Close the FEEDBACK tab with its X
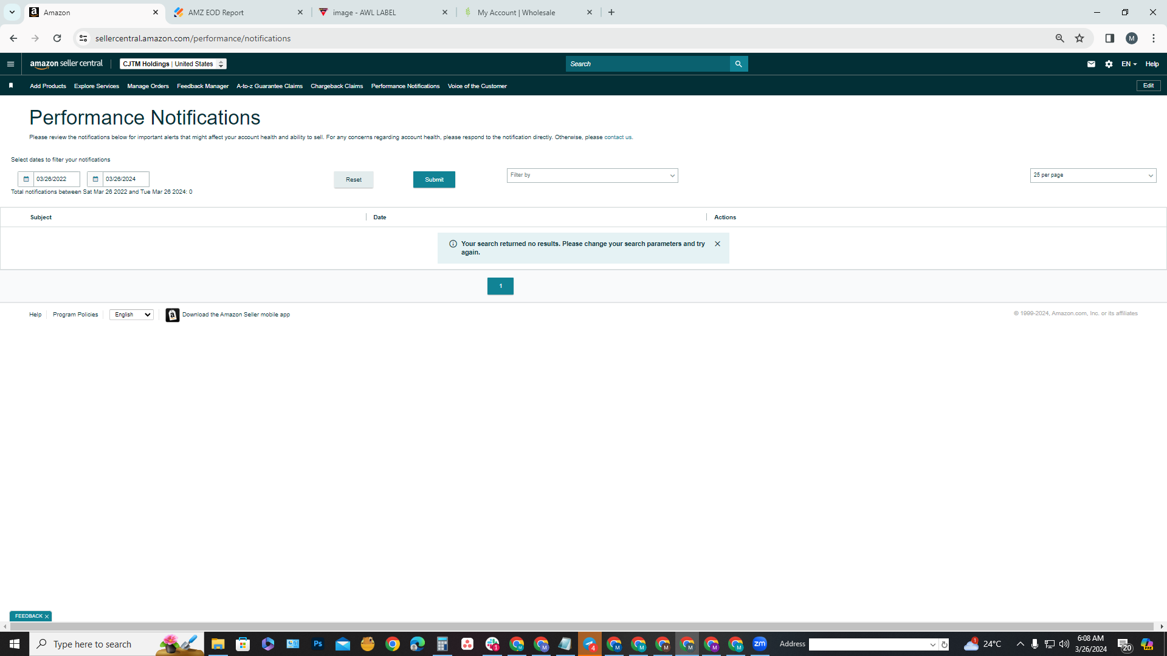1167x656 pixels. point(47,617)
